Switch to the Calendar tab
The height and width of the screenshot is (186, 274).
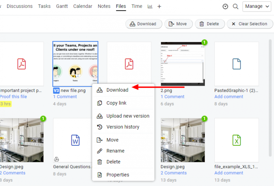83,6
